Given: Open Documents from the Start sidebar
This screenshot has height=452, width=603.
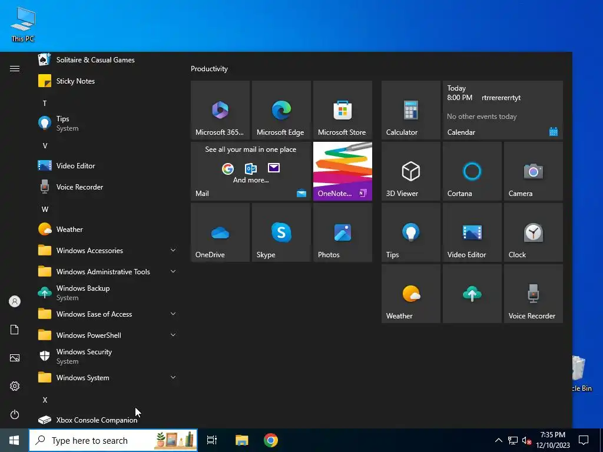Looking at the screenshot, I should pyautogui.click(x=15, y=330).
